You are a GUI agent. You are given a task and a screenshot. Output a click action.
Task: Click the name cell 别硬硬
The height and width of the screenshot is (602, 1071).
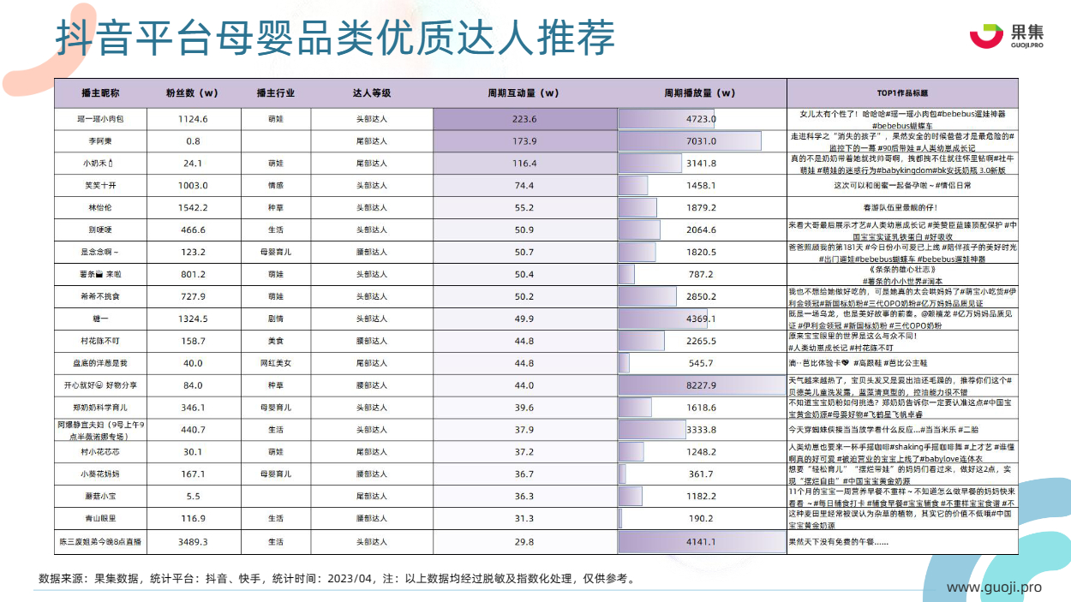click(x=100, y=230)
